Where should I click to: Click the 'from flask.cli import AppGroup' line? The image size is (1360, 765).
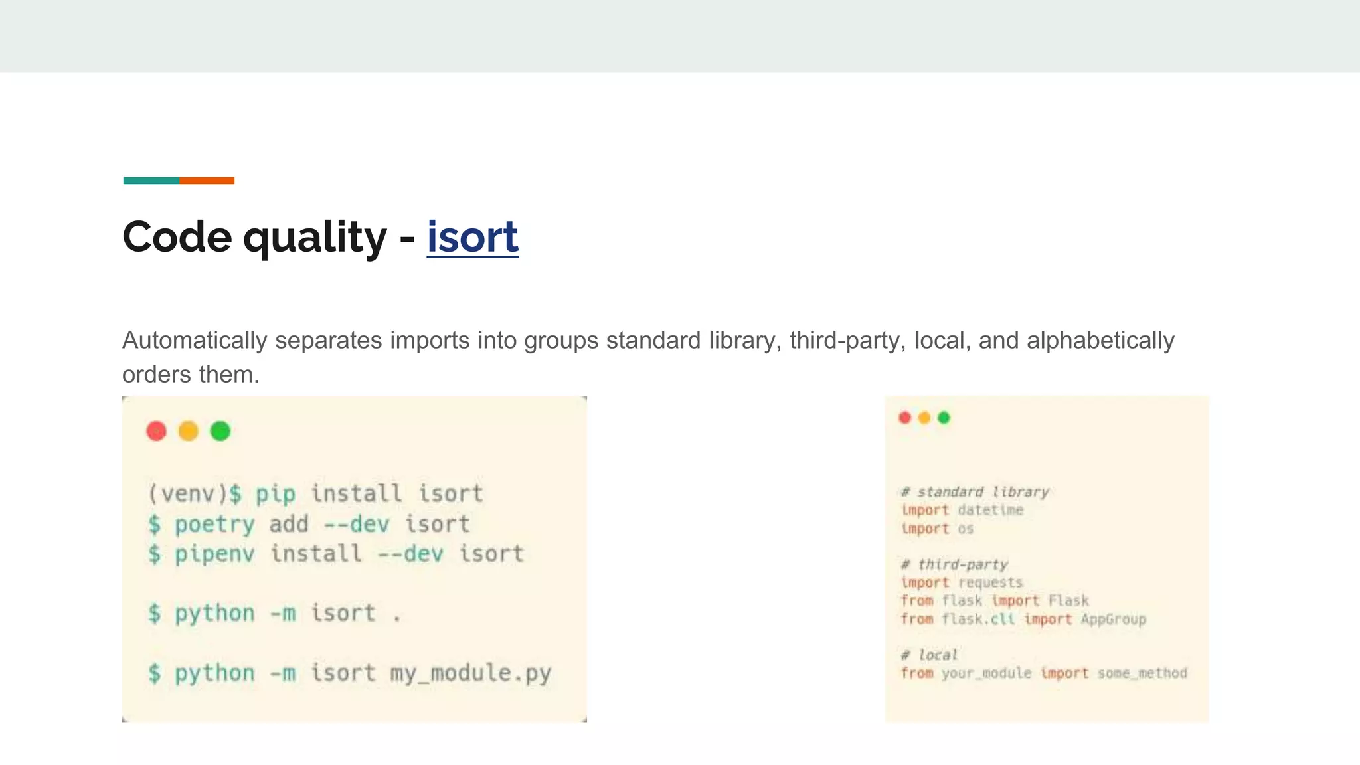(1023, 619)
